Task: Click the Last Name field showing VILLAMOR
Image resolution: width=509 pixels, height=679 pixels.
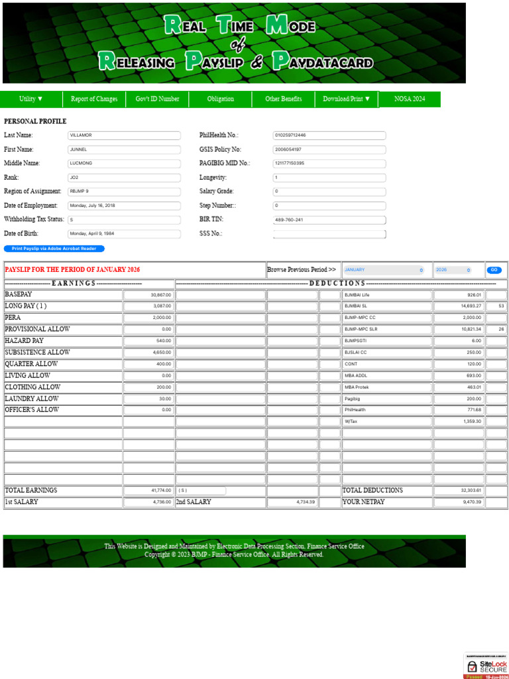Action: point(124,135)
